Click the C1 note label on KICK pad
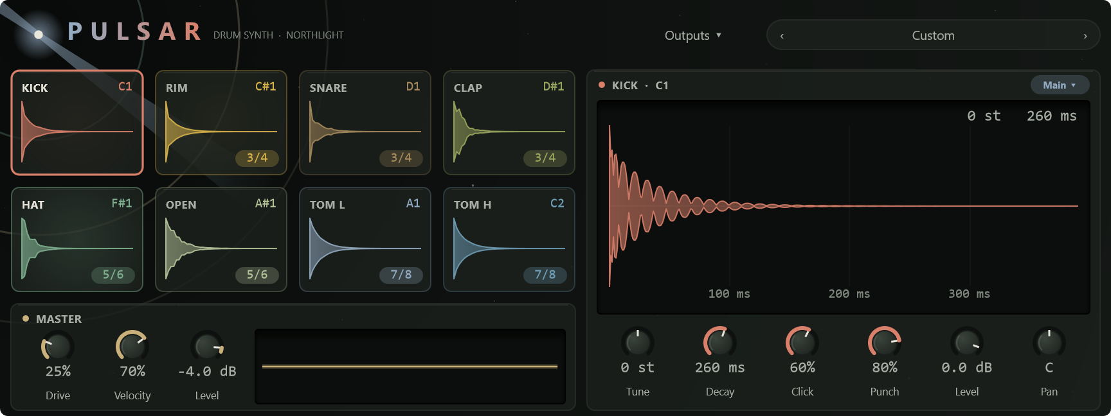 [x=125, y=87]
